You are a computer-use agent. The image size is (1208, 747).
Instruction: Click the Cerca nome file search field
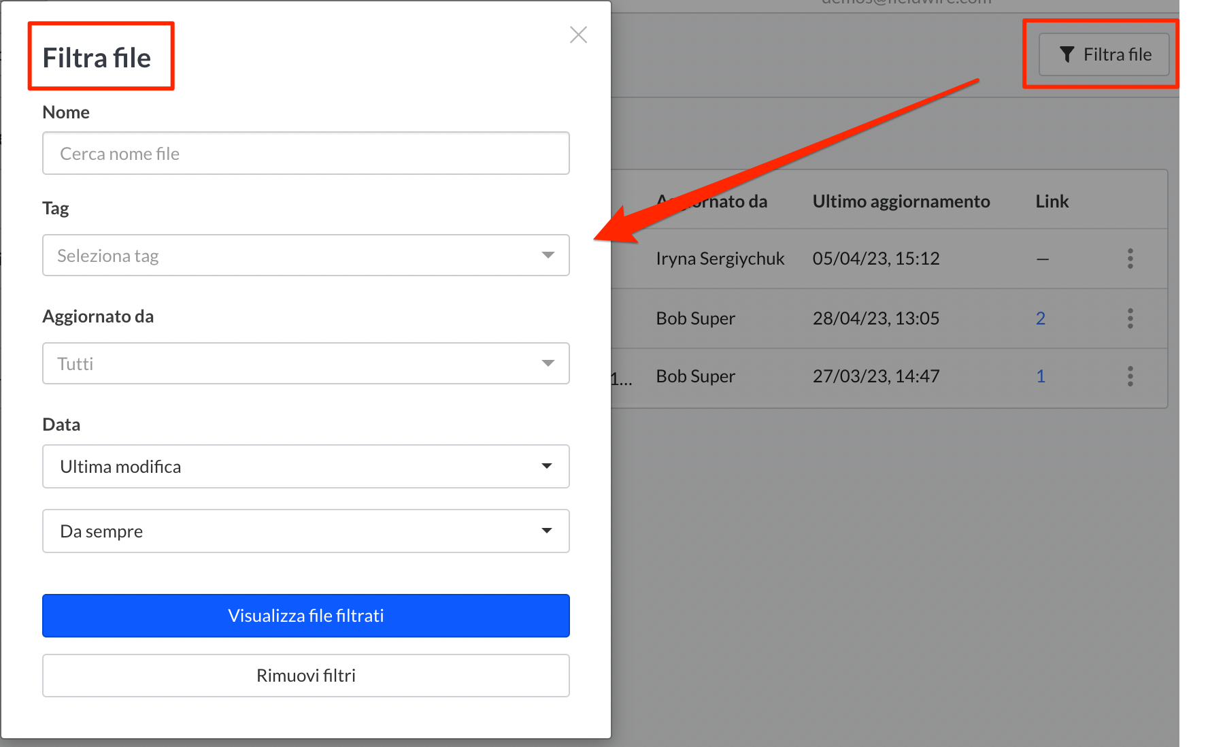[x=305, y=154]
